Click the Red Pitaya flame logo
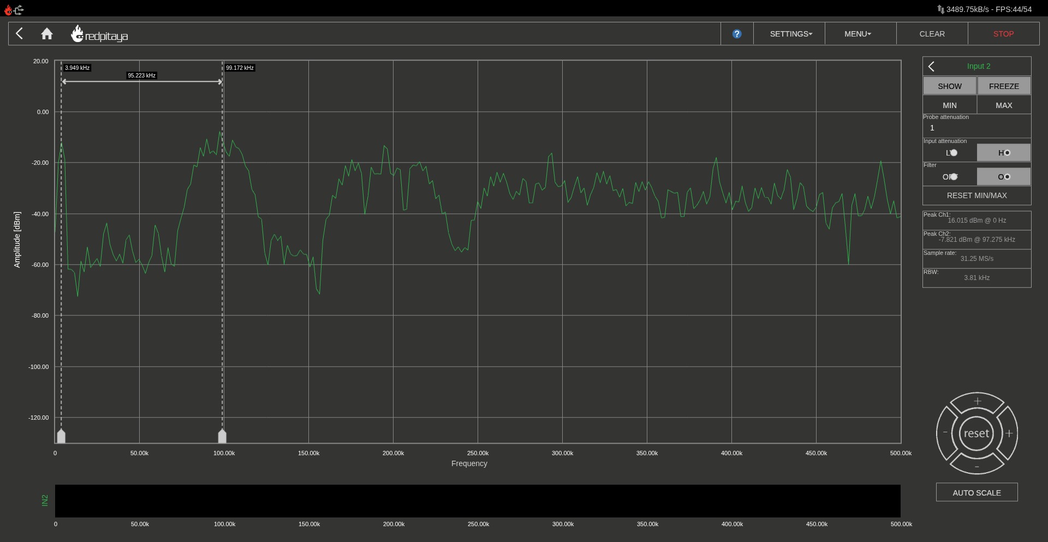 (78, 33)
